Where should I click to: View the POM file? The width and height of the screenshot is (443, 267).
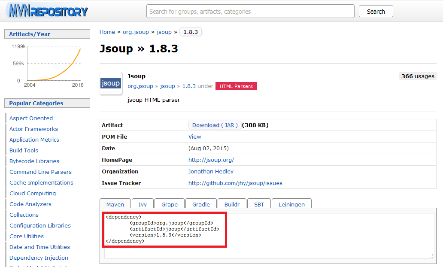pos(194,137)
